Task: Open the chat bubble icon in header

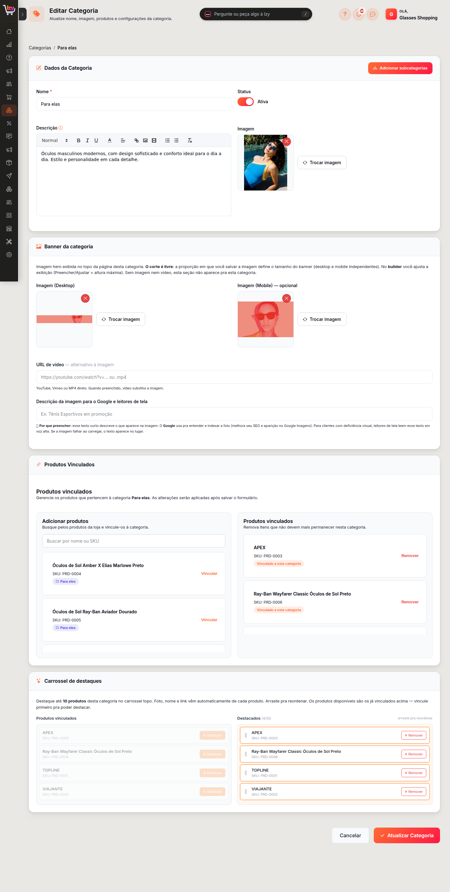Action: [x=372, y=14]
